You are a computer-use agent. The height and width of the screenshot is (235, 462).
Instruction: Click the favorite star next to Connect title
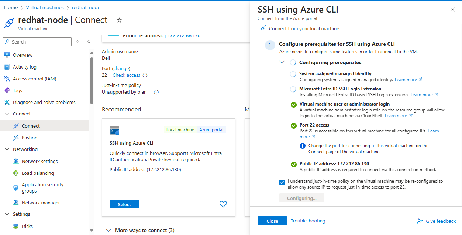pyautogui.click(x=119, y=20)
